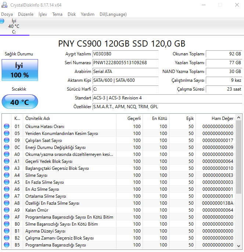
Task: Click status orb for Silme Sayısı (A4) row
Action: [x=7, y=175]
